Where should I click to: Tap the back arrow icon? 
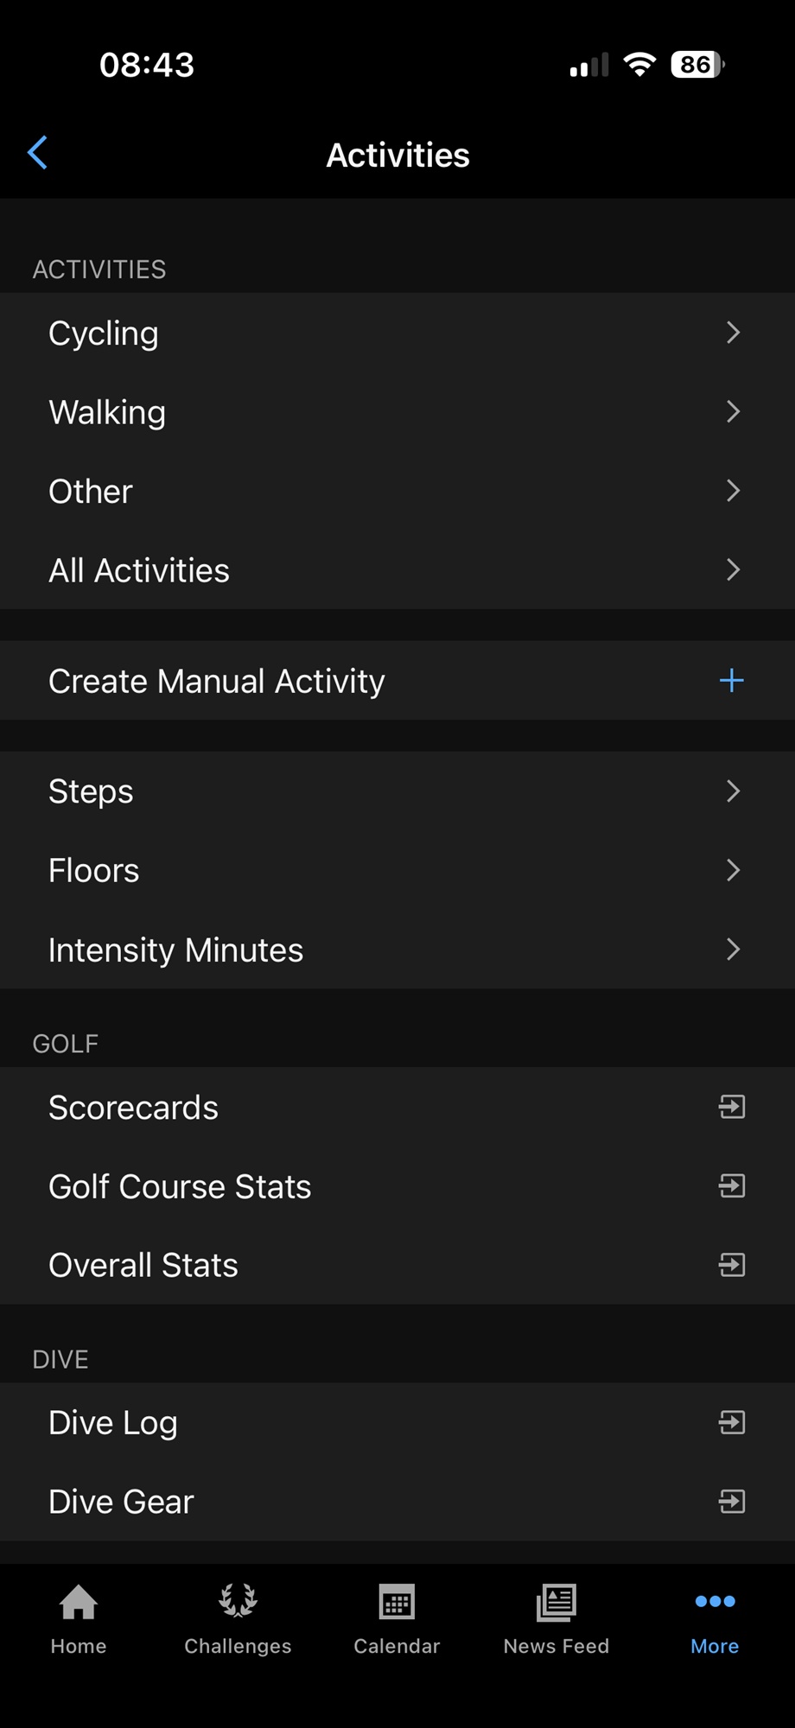click(x=37, y=154)
